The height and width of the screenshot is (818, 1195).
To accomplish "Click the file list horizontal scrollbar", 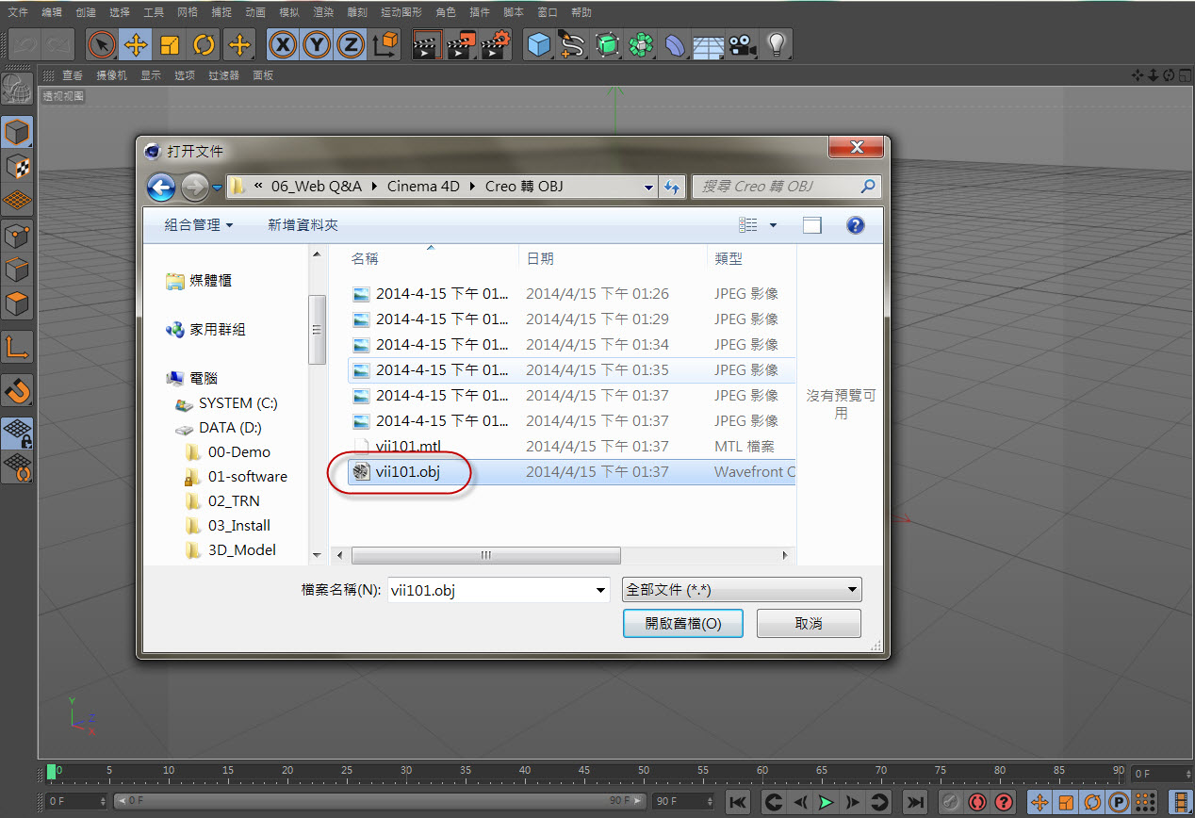I will pos(486,555).
